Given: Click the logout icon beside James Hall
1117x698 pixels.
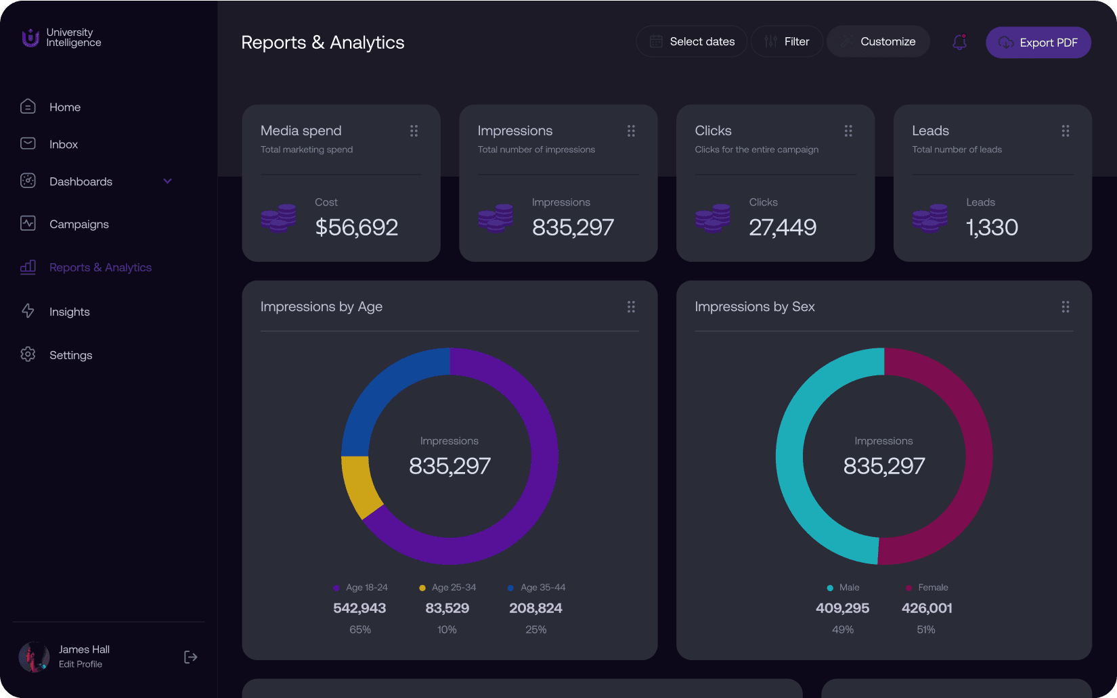Looking at the screenshot, I should (191, 657).
